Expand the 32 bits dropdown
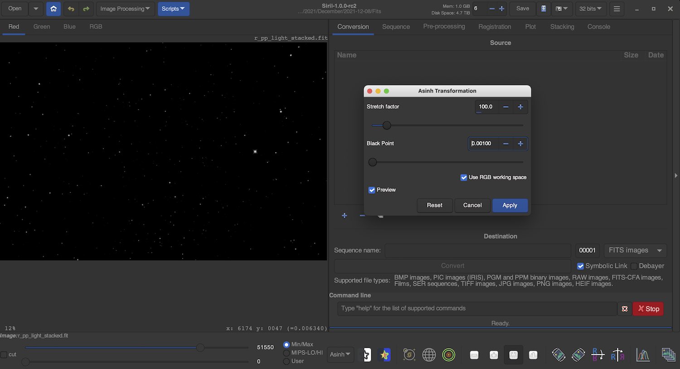The height and width of the screenshot is (369, 680). click(590, 9)
